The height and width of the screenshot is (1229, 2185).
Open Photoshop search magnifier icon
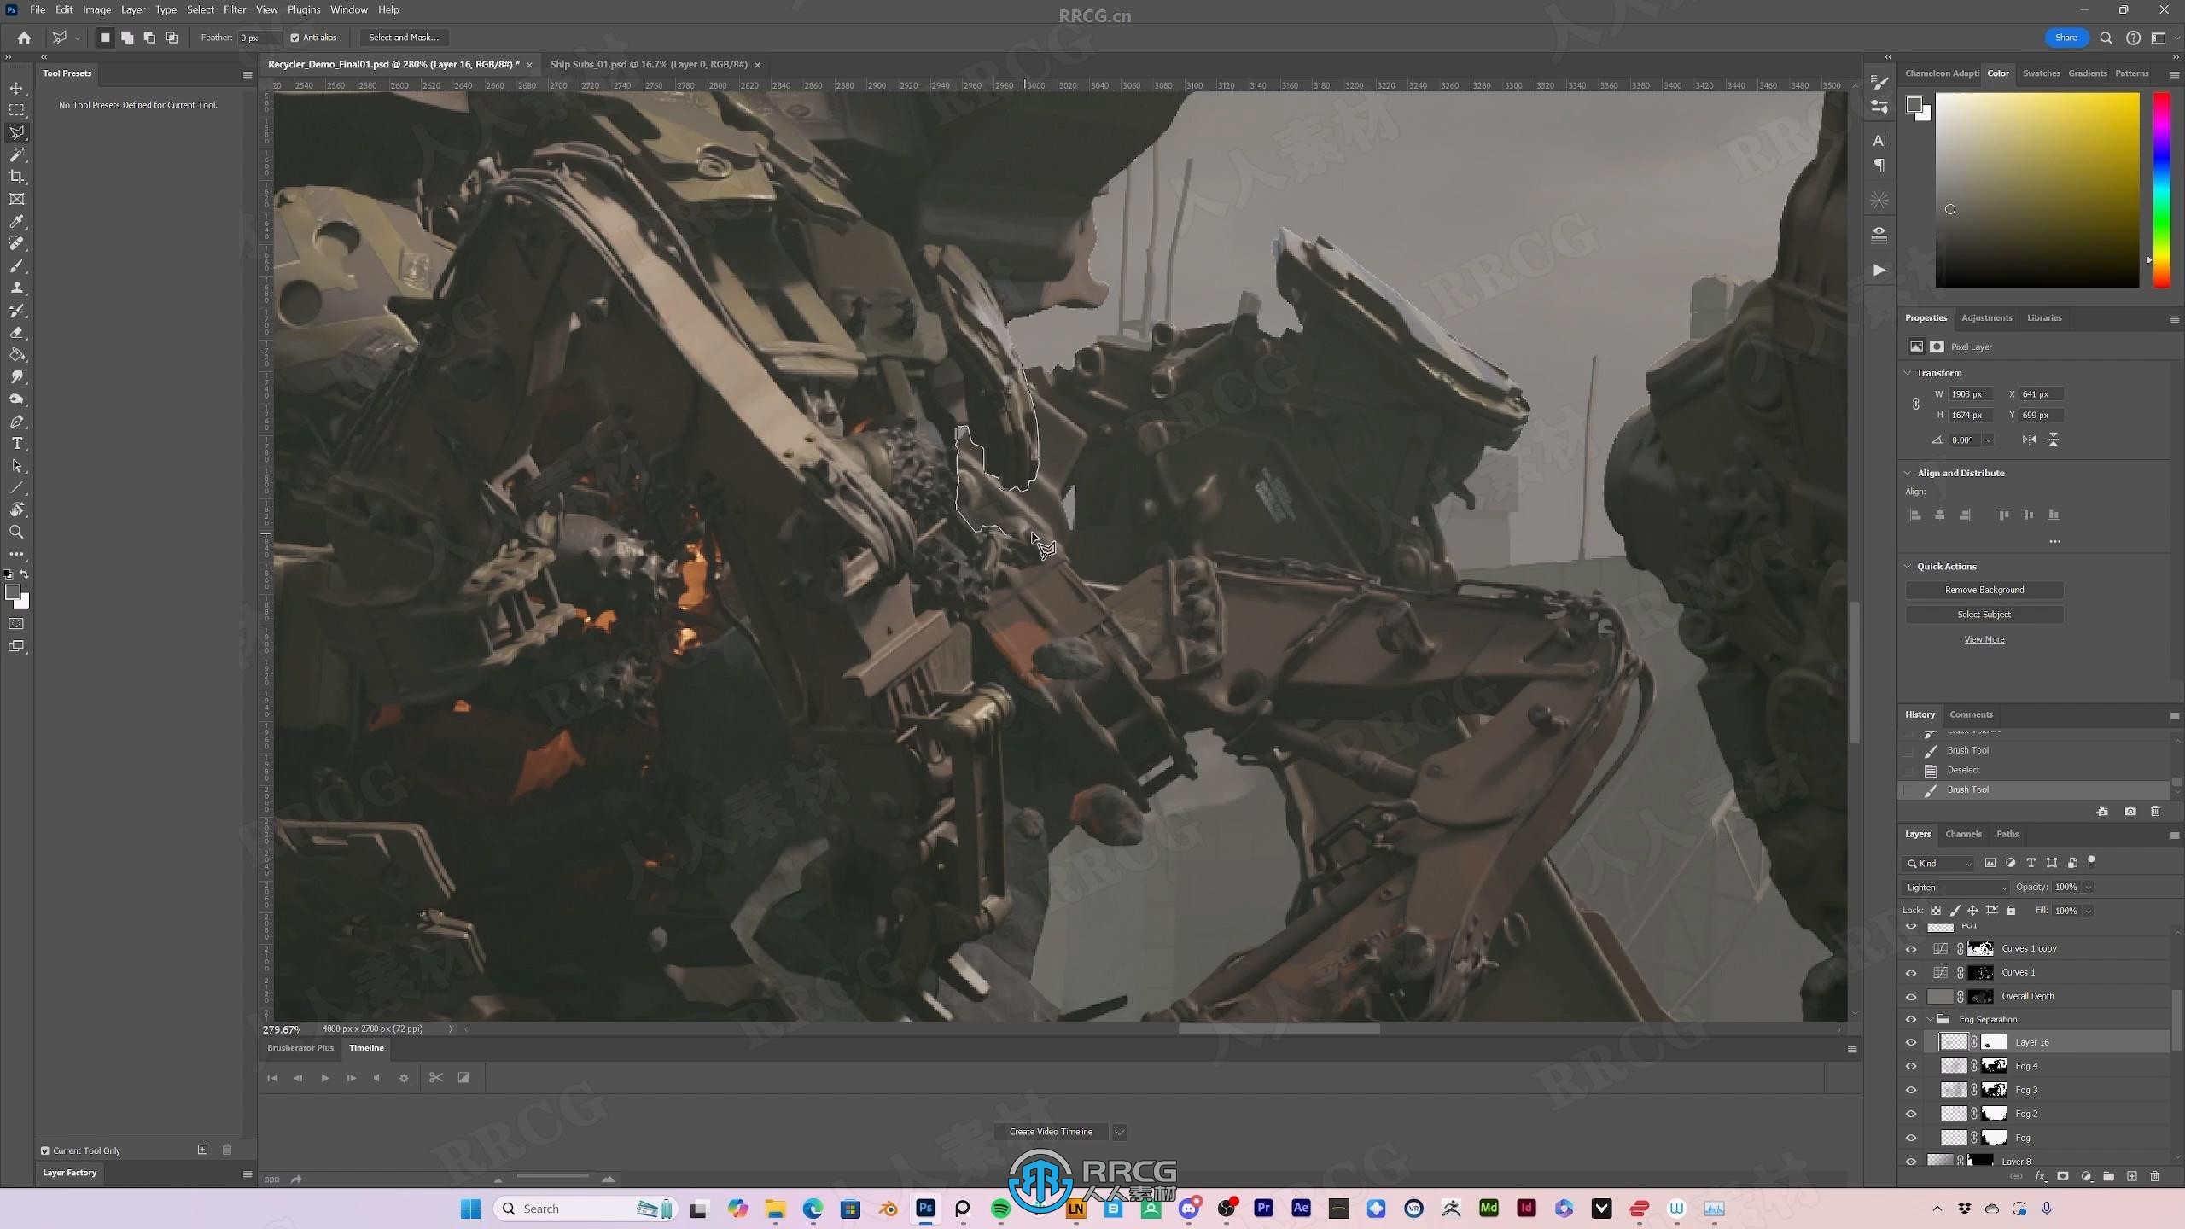[x=2106, y=38]
